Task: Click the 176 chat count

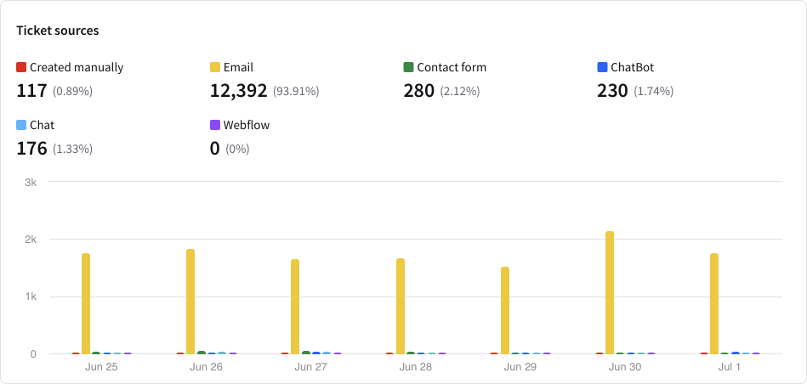Action: tap(32, 149)
